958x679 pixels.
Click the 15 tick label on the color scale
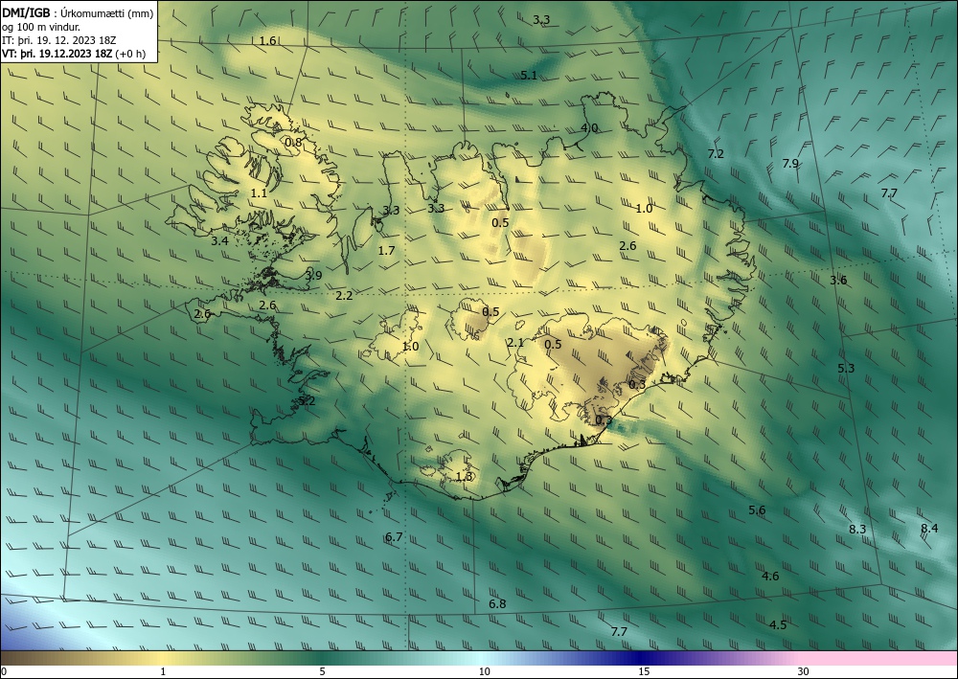pyautogui.click(x=644, y=671)
